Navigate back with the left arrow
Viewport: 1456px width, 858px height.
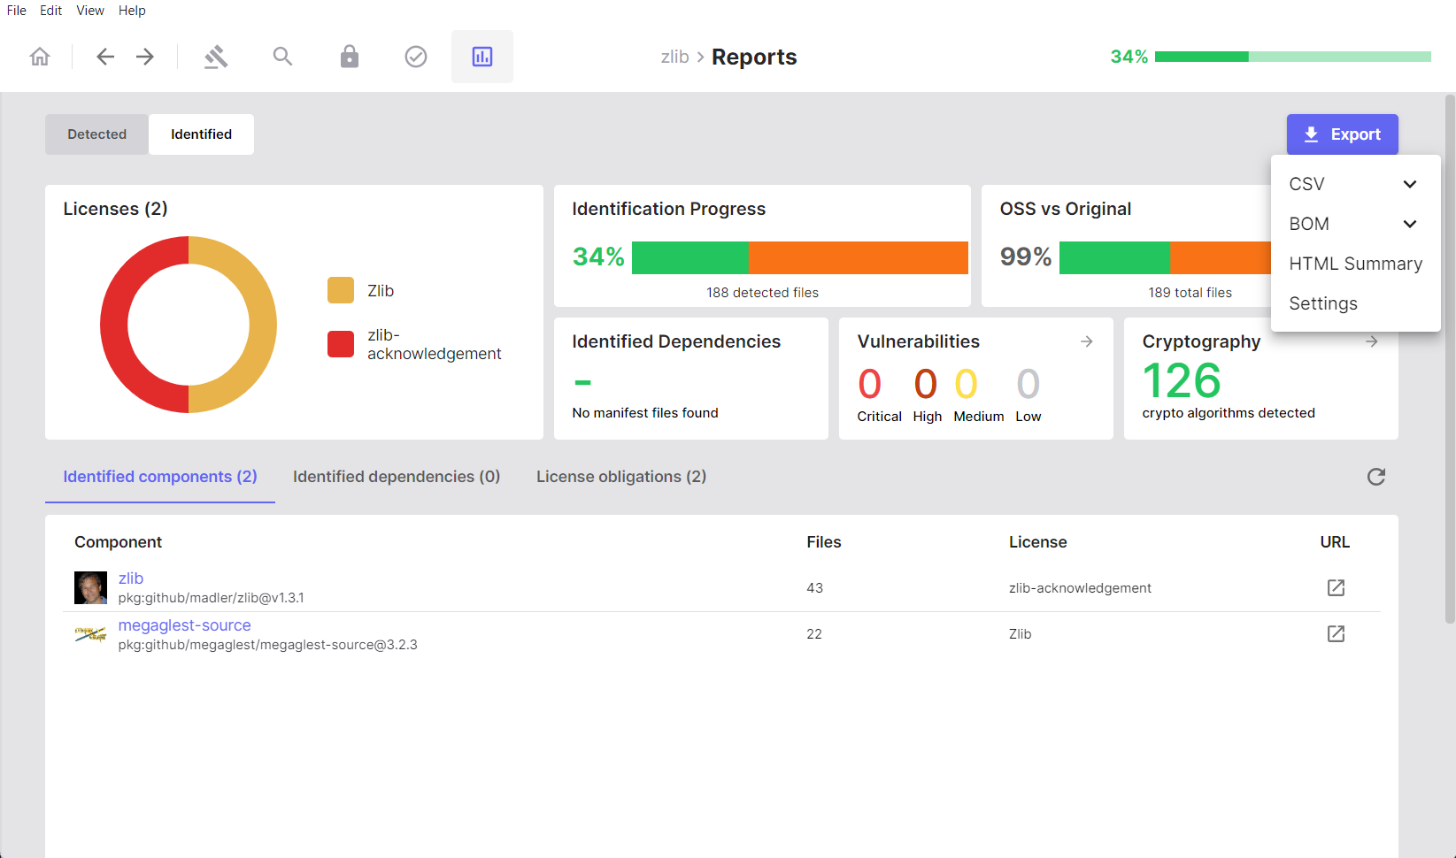105,57
